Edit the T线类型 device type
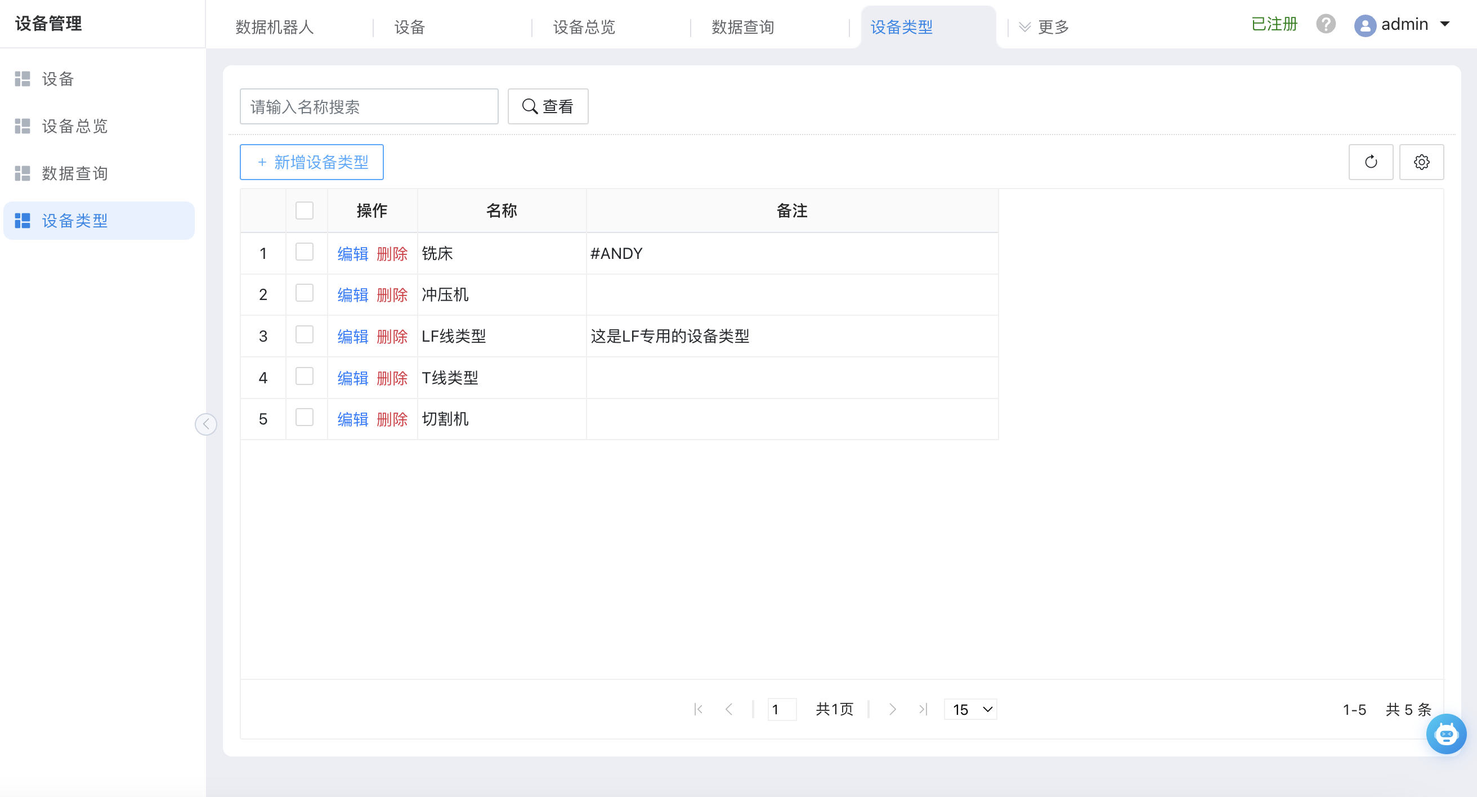This screenshot has width=1477, height=797. coord(352,378)
